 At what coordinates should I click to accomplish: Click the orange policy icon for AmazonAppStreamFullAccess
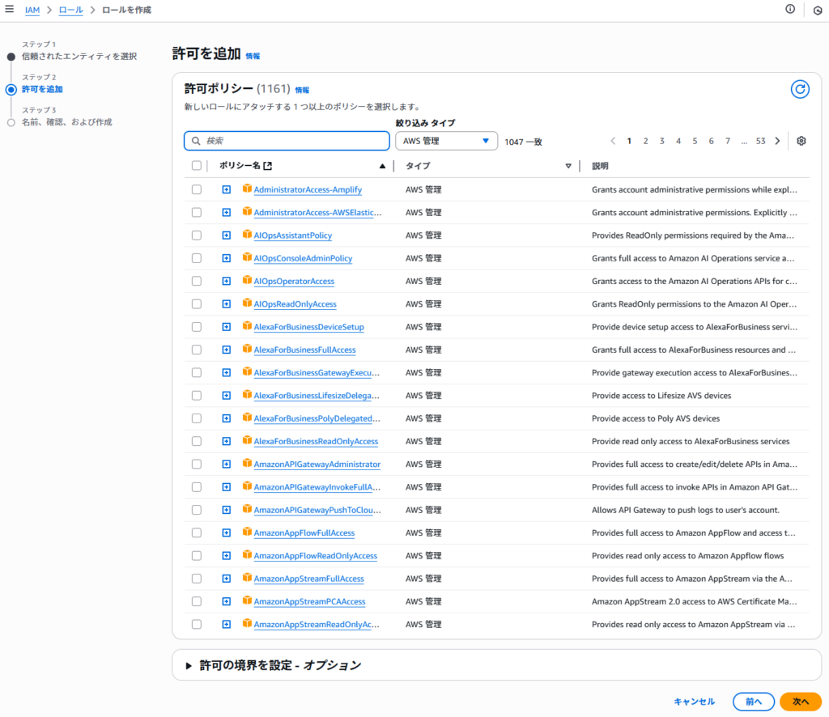pyautogui.click(x=247, y=578)
